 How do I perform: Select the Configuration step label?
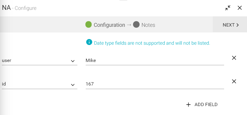pos(109,25)
